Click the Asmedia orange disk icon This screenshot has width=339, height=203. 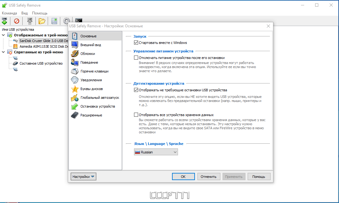(15, 46)
